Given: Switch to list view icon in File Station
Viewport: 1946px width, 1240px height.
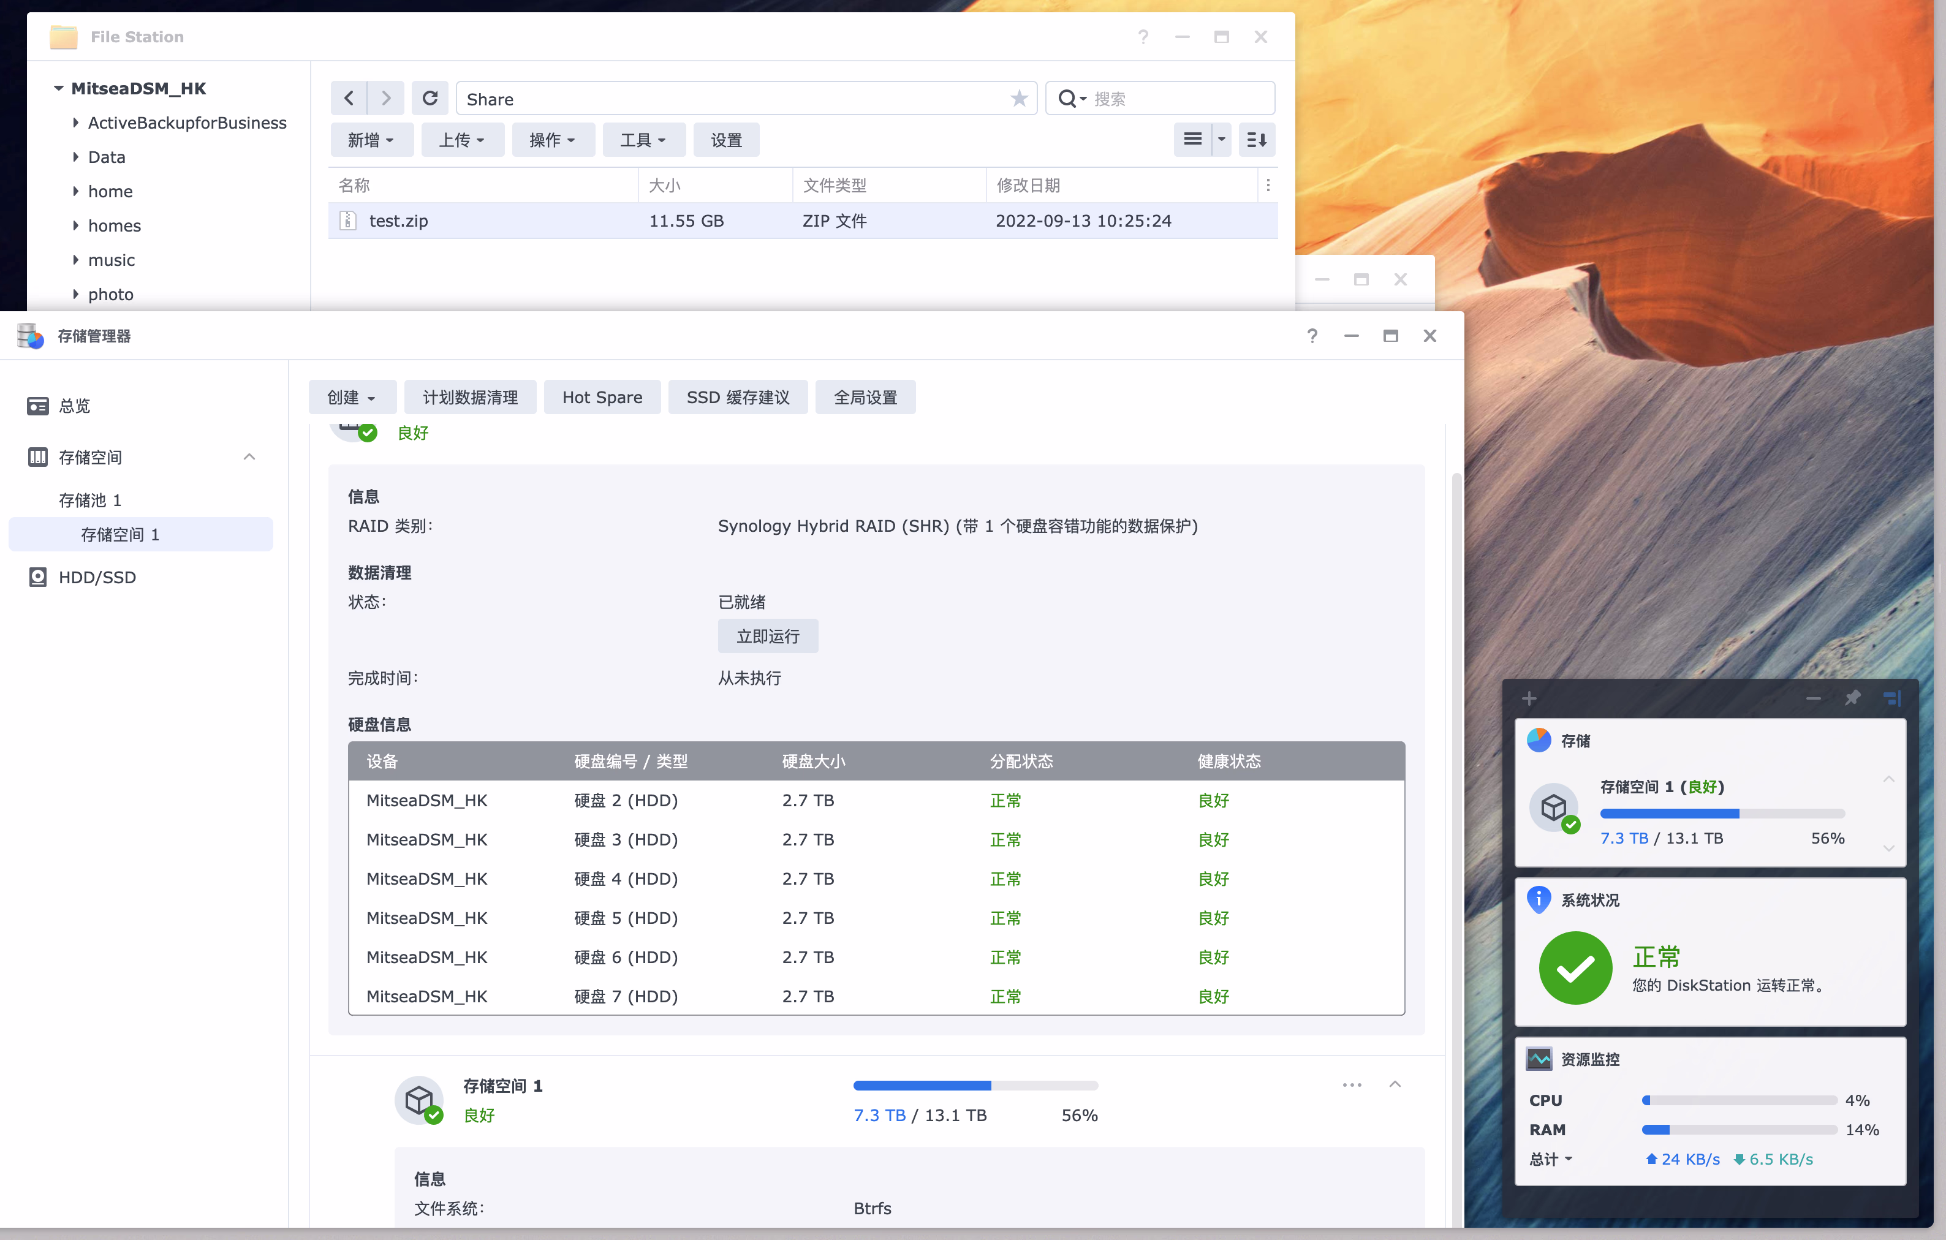Looking at the screenshot, I should click(1192, 140).
